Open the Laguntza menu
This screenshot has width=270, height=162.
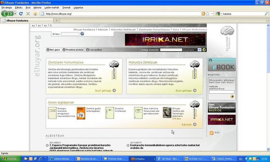pyautogui.click(x=78, y=8)
